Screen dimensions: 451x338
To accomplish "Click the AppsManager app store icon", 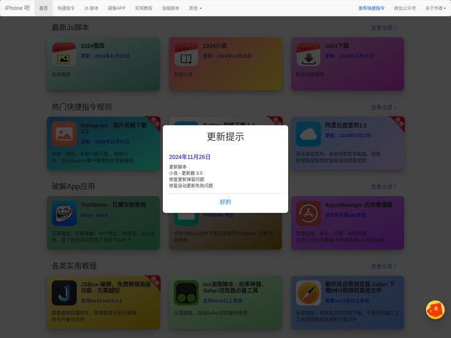I will 308,213.
